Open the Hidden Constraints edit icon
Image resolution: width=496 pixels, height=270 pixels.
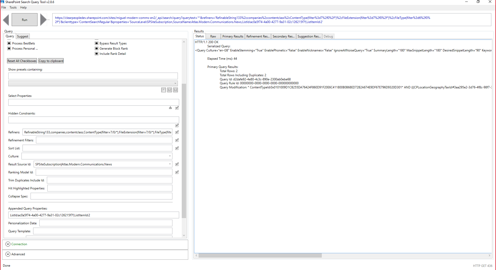(x=177, y=125)
